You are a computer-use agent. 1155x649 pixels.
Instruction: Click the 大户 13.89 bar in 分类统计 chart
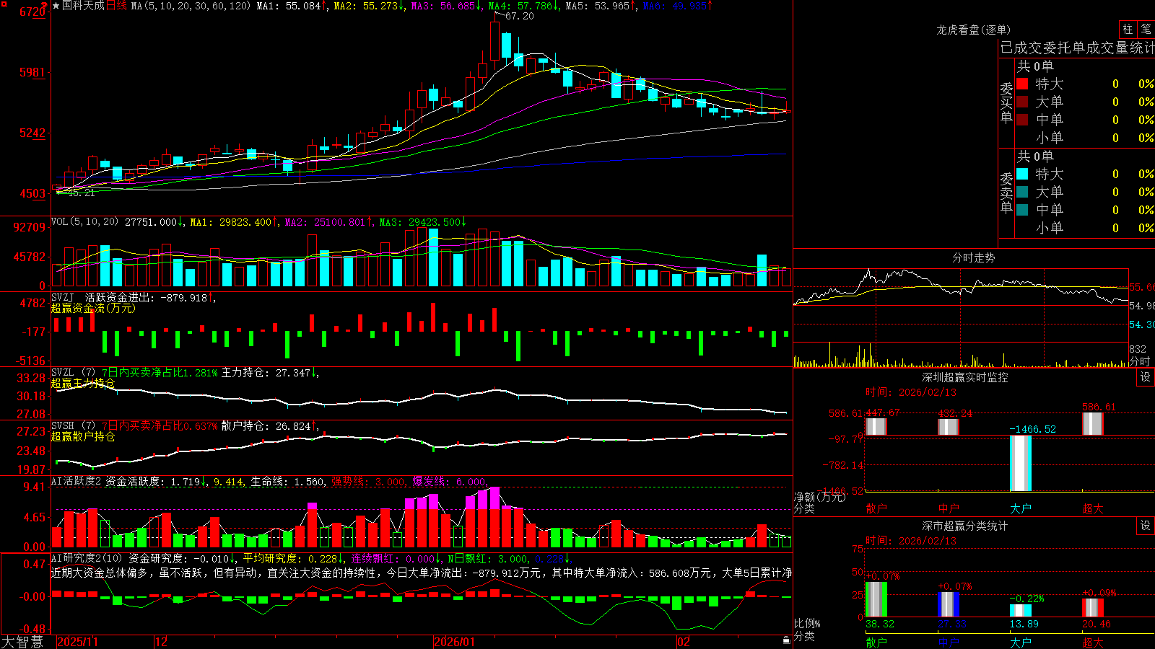[1021, 611]
